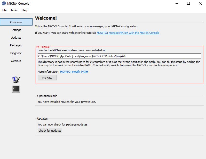Switch to the Updates page

pyautogui.click(x=16, y=38)
